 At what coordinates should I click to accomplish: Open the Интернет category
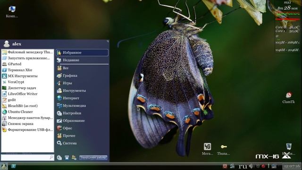(82, 98)
